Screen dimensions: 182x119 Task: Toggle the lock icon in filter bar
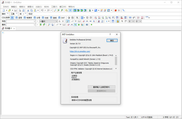click(118, 21)
